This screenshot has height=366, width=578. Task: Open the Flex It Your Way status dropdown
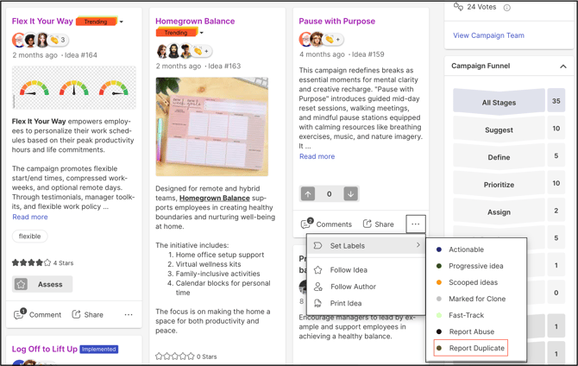pos(122,22)
